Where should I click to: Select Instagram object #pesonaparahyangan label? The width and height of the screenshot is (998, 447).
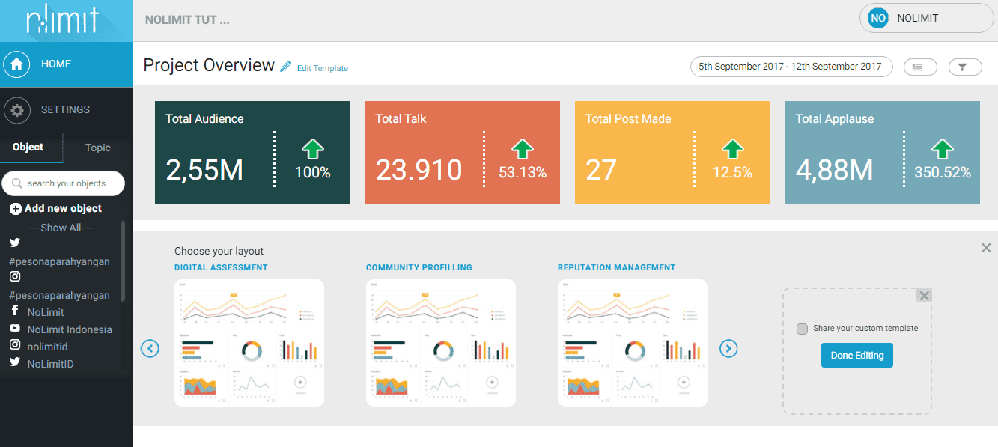[60, 295]
